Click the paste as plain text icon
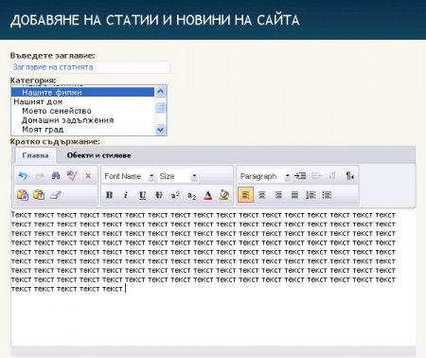The image size is (426, 358). [39, 195]
